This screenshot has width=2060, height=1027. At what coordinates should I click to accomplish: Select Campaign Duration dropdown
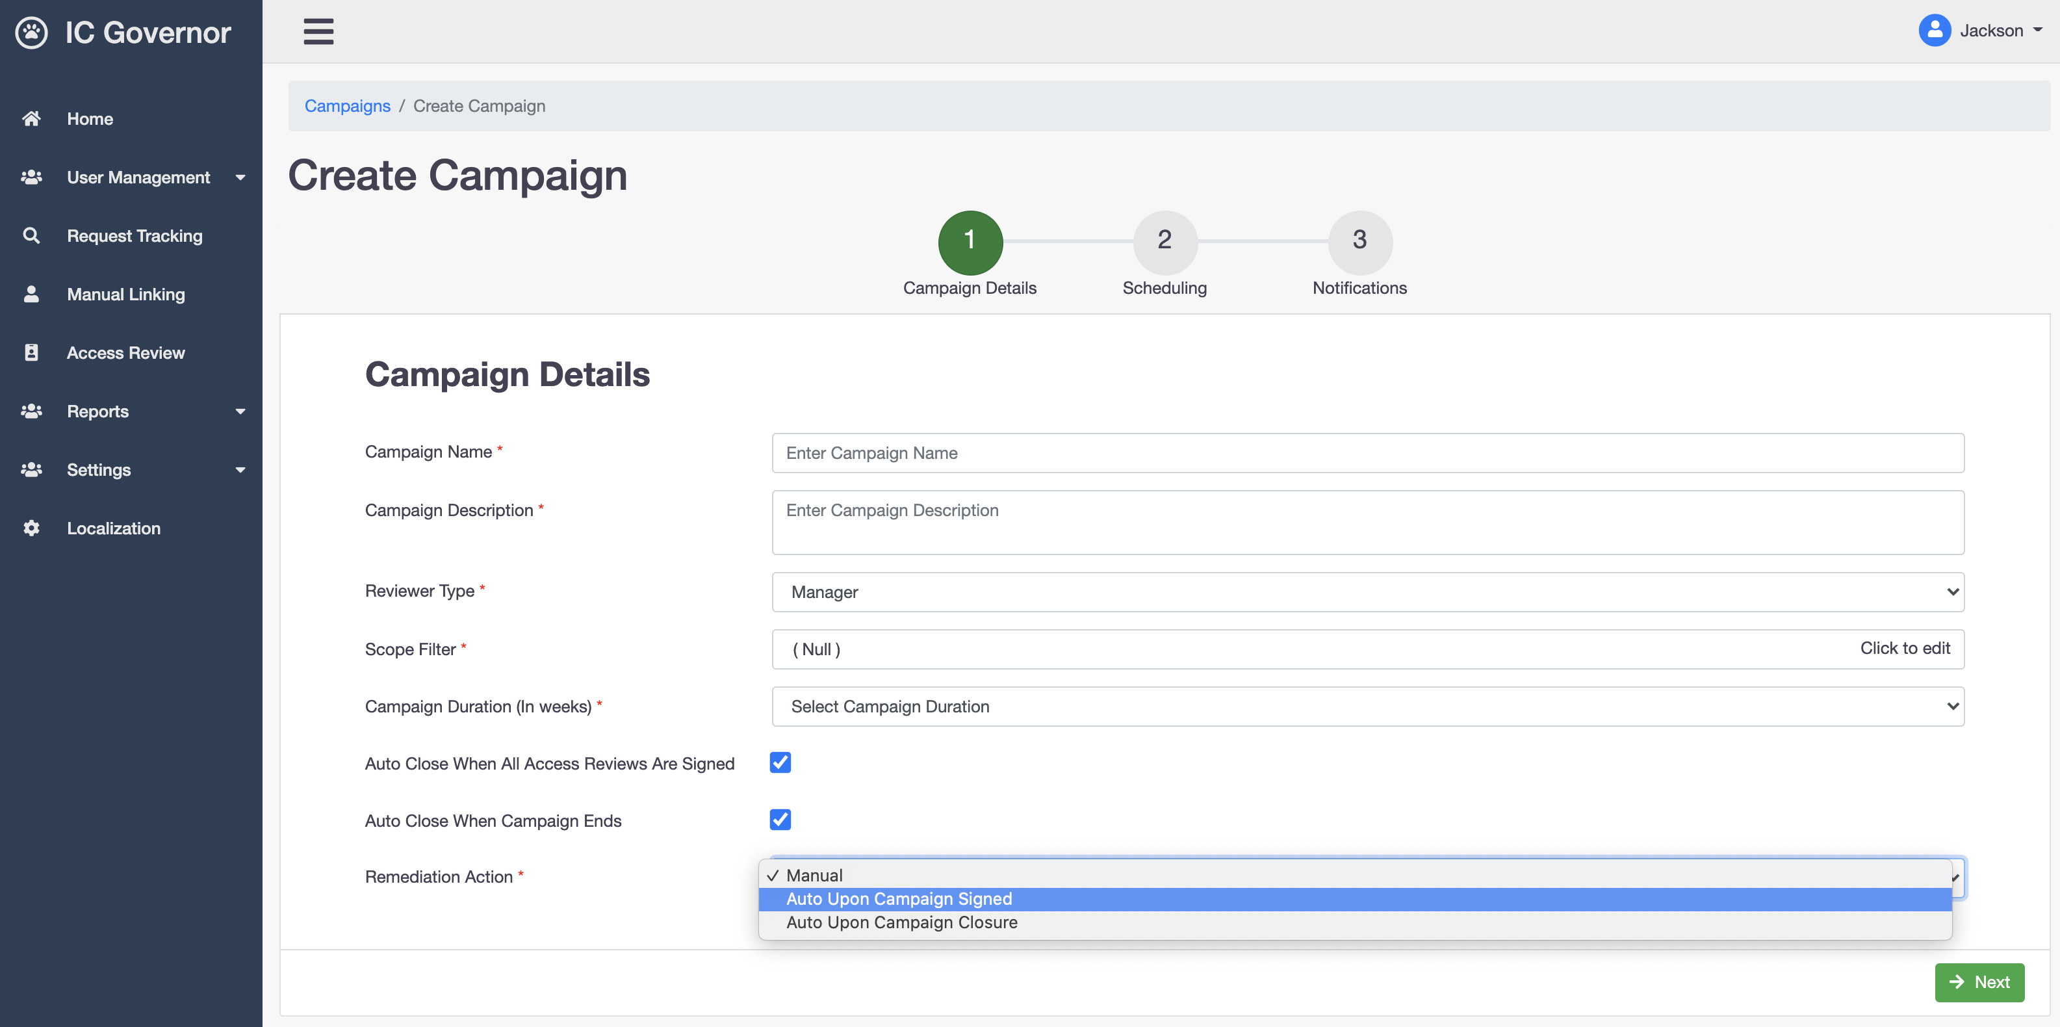pos(1368,707)
